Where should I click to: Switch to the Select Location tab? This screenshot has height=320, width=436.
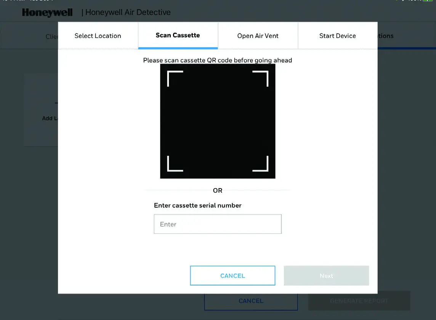[98, 36]
